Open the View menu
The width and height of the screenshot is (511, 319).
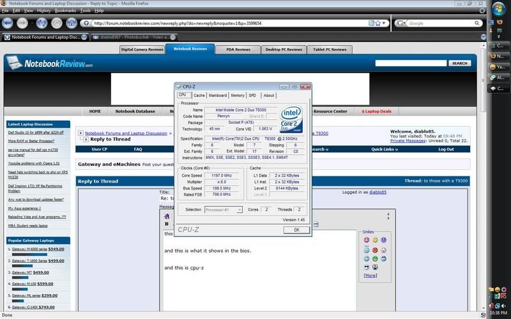click(28, 10)
